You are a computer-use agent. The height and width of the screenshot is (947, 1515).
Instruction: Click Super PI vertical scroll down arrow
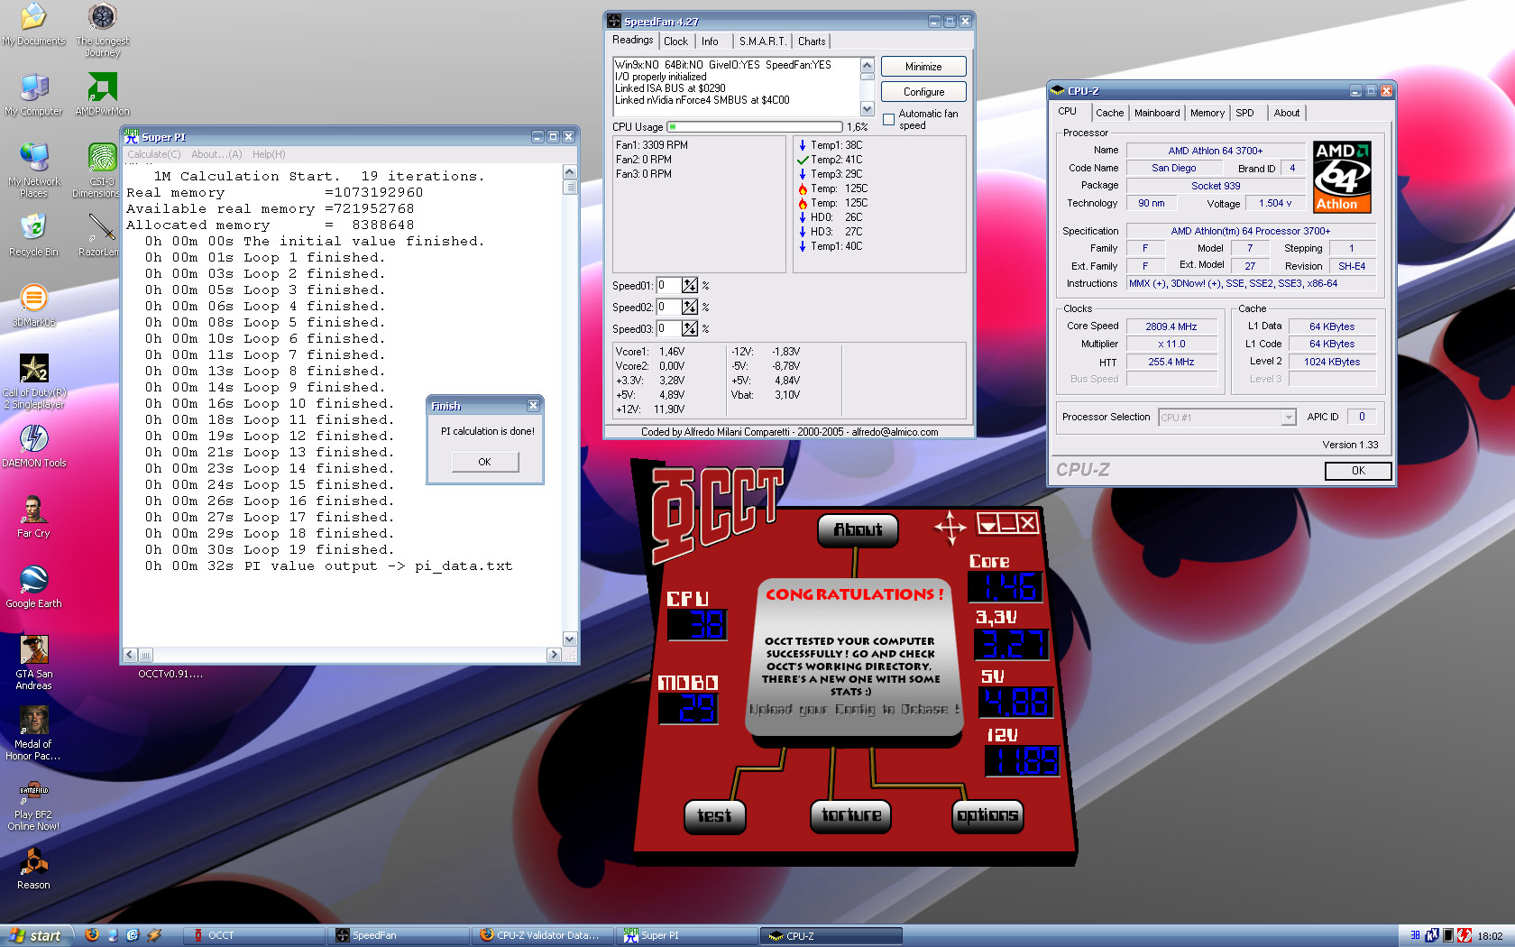(570, 639)
